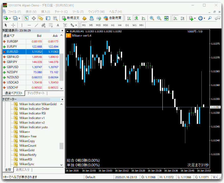
Task: Click the Default profile status bar entry
Action: click(90, 177)
